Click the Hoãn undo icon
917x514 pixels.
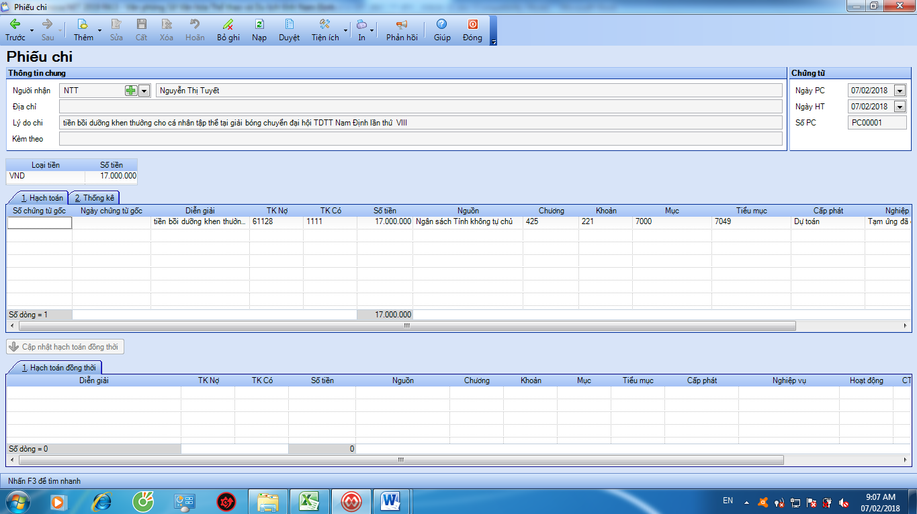click(x=195, y=24)
